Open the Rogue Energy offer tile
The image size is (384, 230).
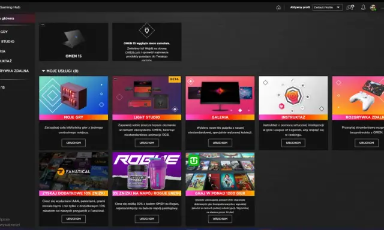(146, 171)
